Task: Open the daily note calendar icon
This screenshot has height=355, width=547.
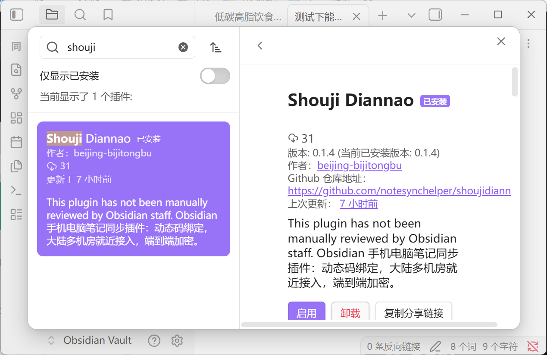Action: [16, 142]
